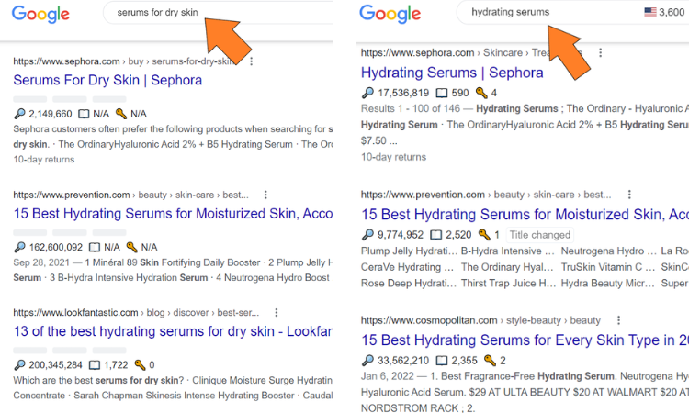Image resolution: width=689 pixels, height=413 pixels.
Task: Click the key icon next to 590 count
Action: [x=482, y=93]
